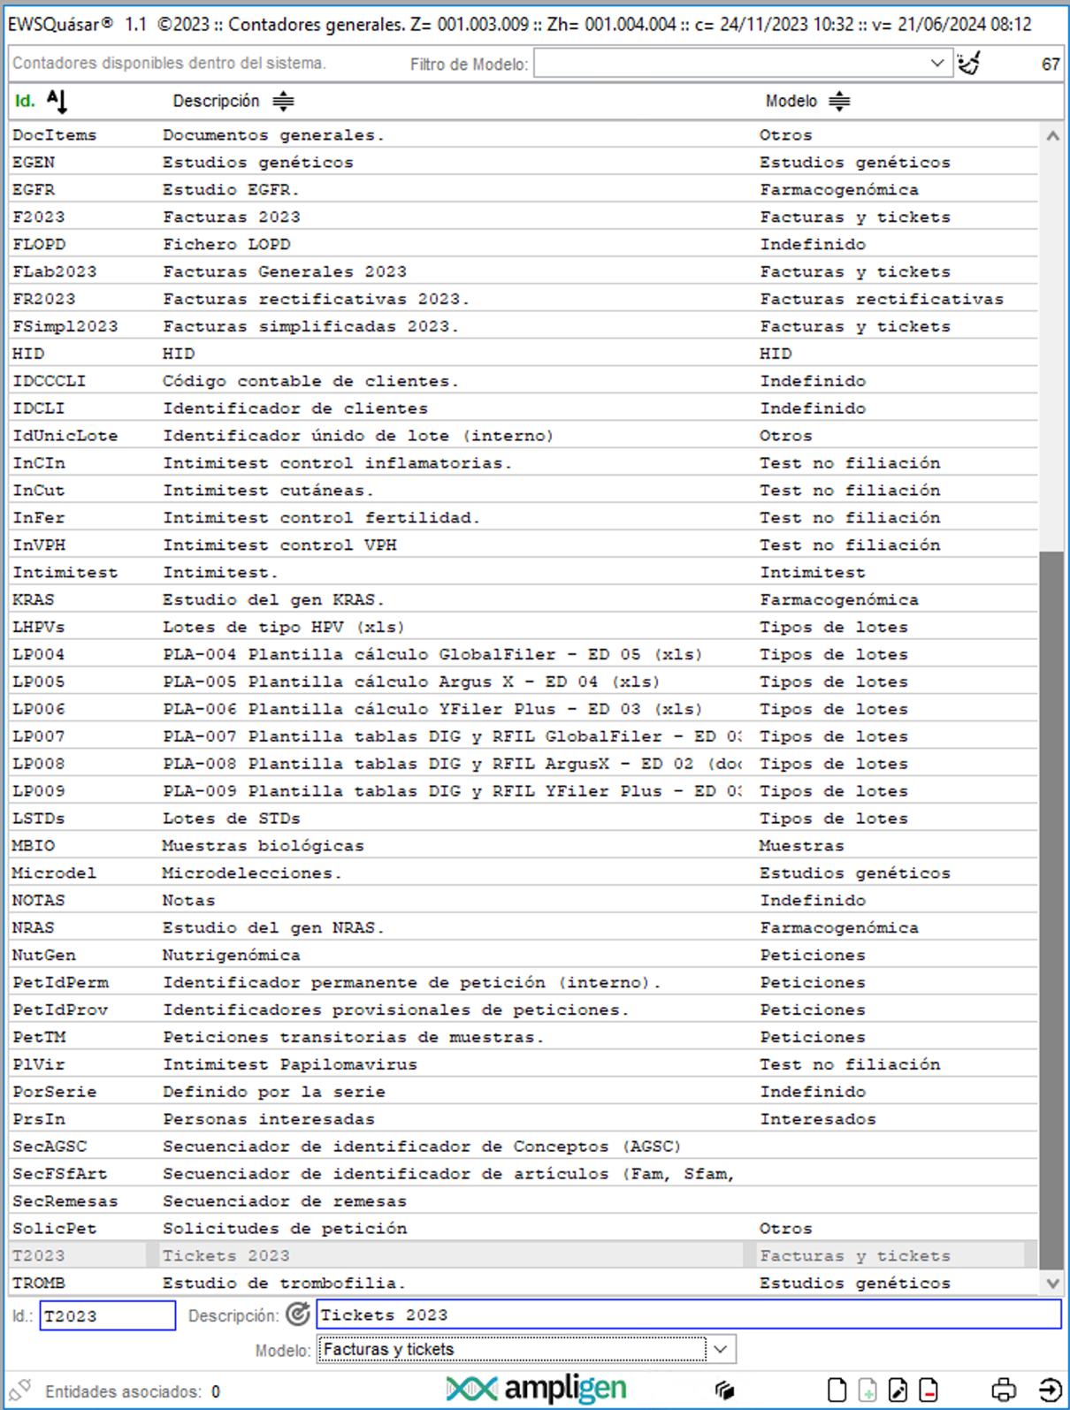Click the Descripción field with Tickets 2023
This screenshot has height=1410, width=1070.
[x=688, y=1315]
